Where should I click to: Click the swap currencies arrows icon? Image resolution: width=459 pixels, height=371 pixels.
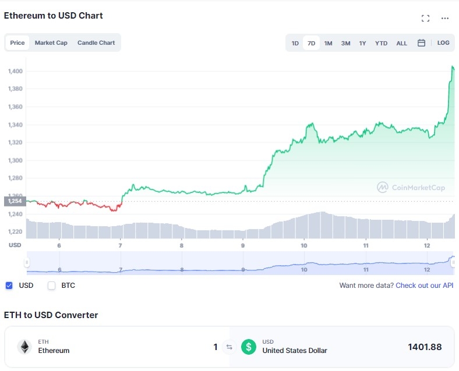point(229,347)
